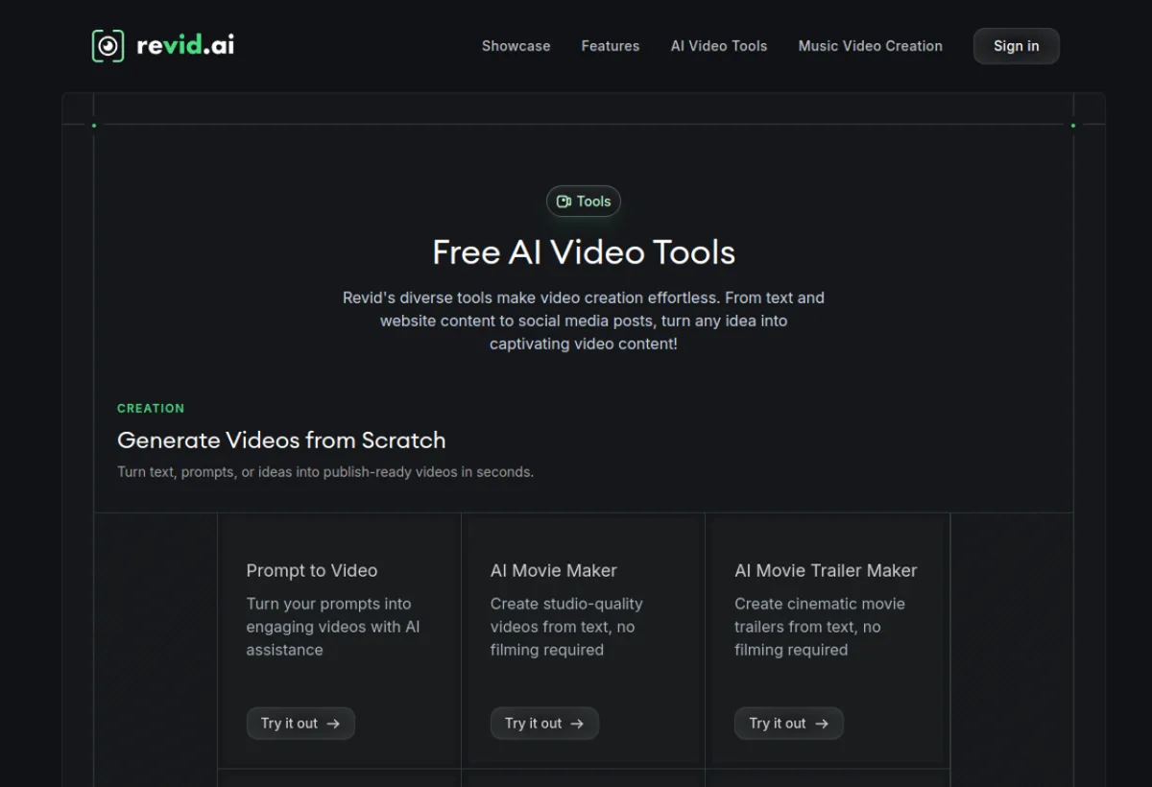
Task: Click the CREATION section label
Action: click(x=151, y=408)
